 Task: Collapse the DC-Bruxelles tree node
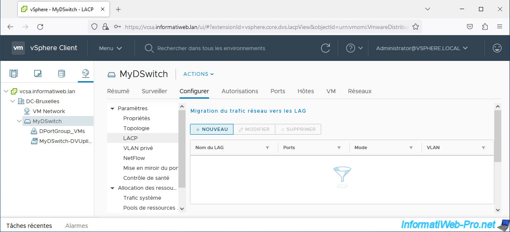click(12, 101)
